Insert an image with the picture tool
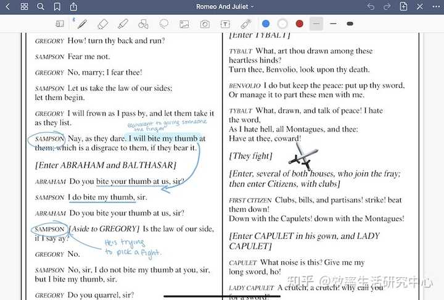 pyautogui.click(x=184, y=24)
